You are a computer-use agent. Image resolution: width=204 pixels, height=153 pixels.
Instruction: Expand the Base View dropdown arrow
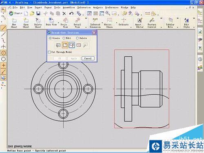point(58,23)
